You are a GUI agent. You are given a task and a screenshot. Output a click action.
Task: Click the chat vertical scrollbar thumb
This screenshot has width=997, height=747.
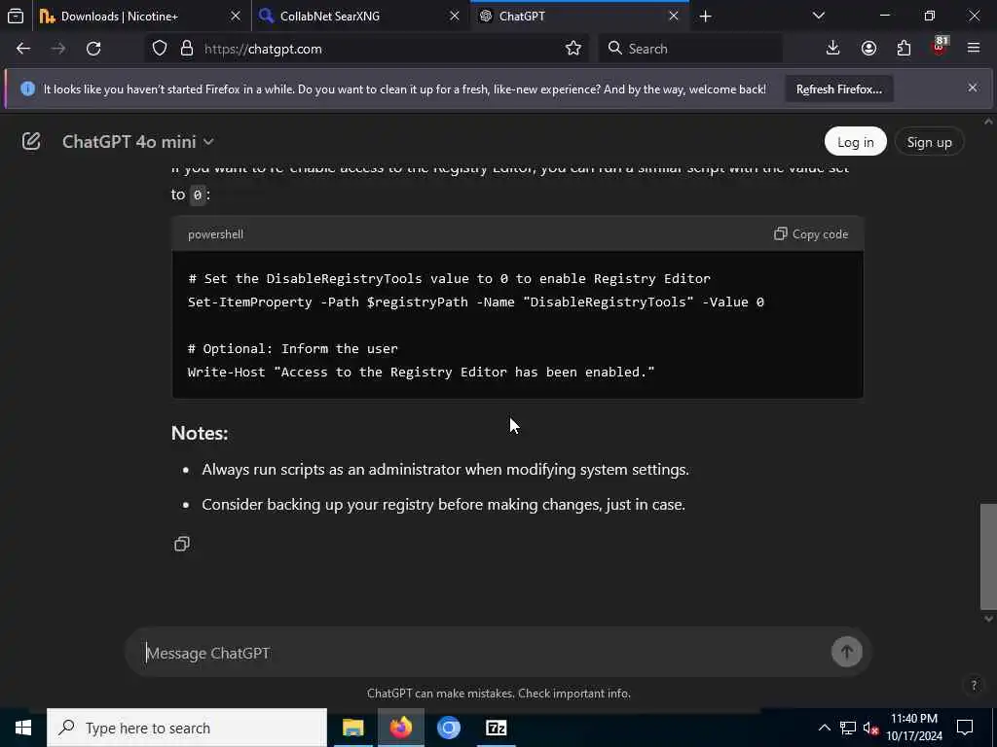point(988,556)
